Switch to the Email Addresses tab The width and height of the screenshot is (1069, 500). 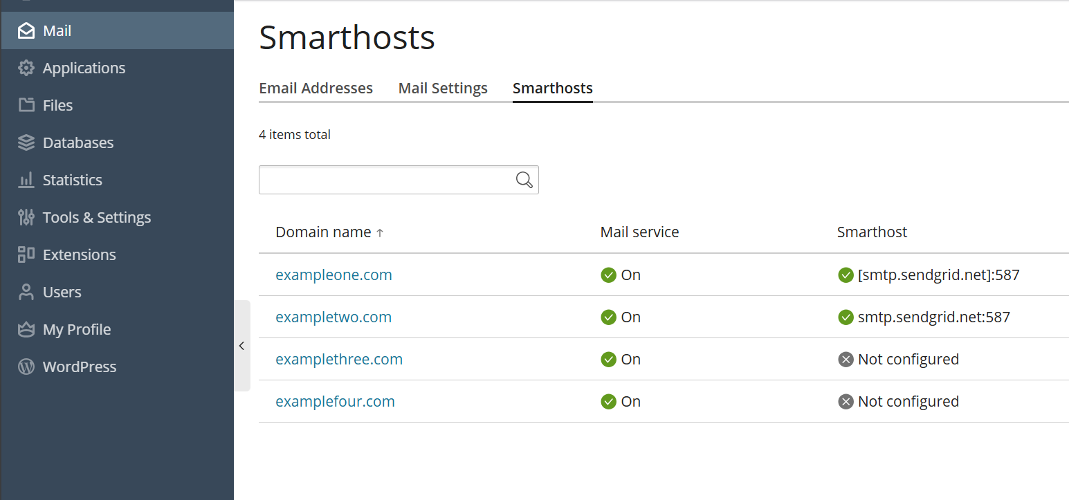coord(316,88)
